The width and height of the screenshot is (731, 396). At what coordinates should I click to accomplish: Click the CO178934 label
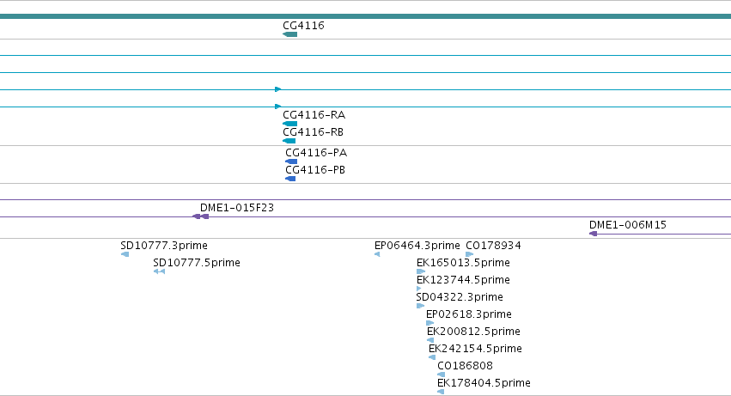pyautogui.click(x=493, y=246)
